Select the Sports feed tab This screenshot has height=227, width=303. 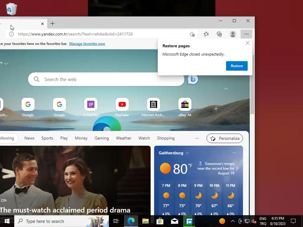click(x=47, y=138)
